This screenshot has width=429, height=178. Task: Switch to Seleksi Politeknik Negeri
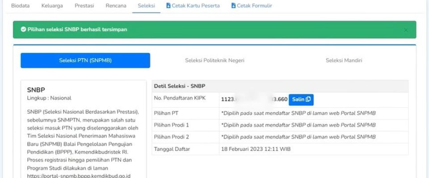(214, 61)
